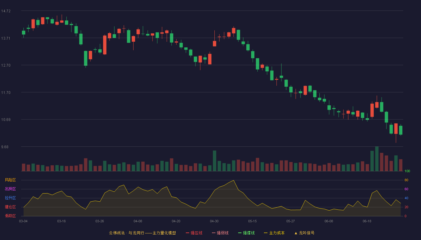Click the green dash marker beside 强撑线

coord(240,233)
